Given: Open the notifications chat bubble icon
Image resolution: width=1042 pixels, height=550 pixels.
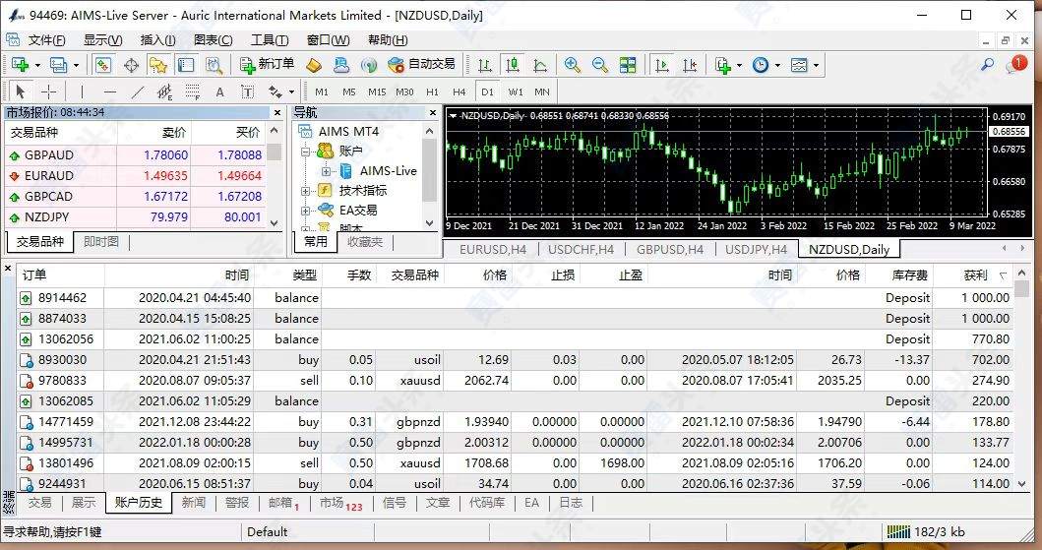Looking at the screenshot, I should tap(1016, 64).
